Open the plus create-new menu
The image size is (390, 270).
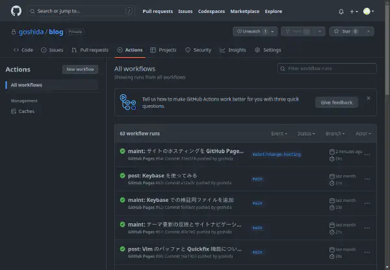point(354,12)
